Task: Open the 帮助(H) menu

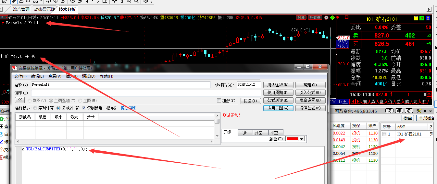Action: (106, 76)
